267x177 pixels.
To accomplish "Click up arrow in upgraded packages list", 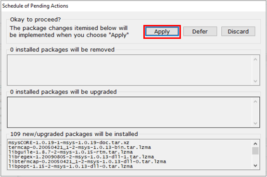I will (255, 102).
